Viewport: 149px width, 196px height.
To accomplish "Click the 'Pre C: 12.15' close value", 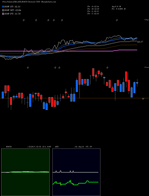I will (x=93, y=14).
